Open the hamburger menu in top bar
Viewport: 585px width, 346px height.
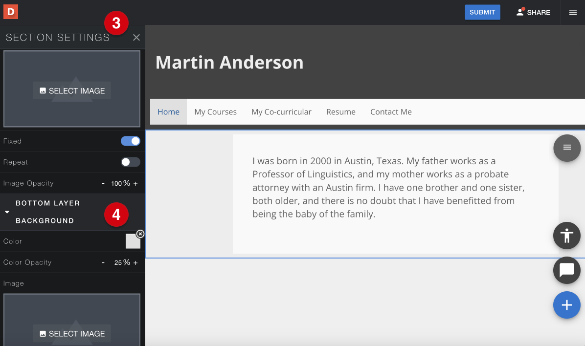[x=573, y=12]
